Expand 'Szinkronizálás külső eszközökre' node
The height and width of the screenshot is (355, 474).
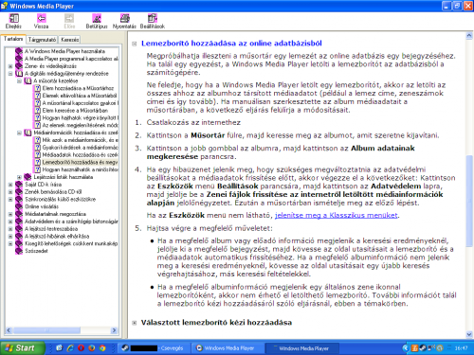(10, 199)
